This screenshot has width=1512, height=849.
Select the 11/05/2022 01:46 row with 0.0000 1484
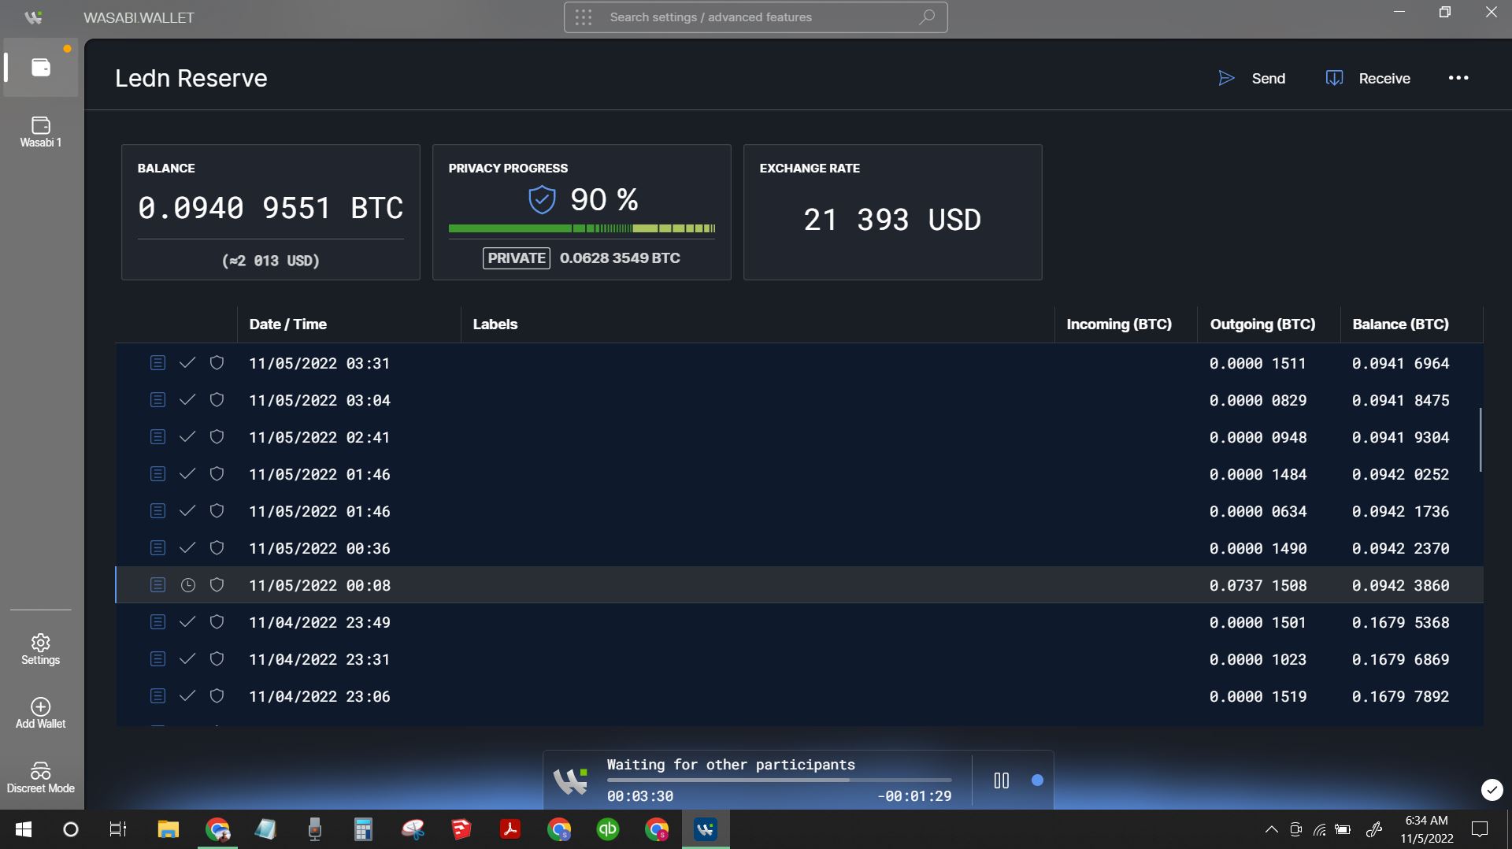pyautogui.click(x=799, y=474)
